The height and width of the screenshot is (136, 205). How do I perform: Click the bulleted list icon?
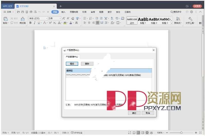tap(85, 19)
